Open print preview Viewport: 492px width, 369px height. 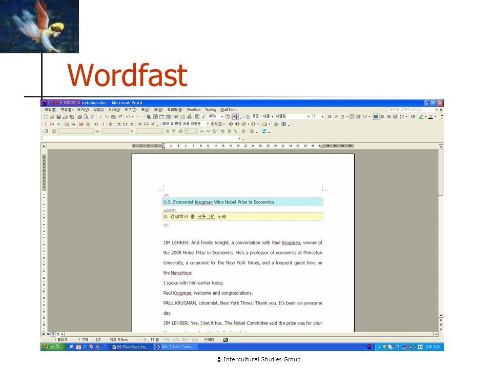coord(86,117)
